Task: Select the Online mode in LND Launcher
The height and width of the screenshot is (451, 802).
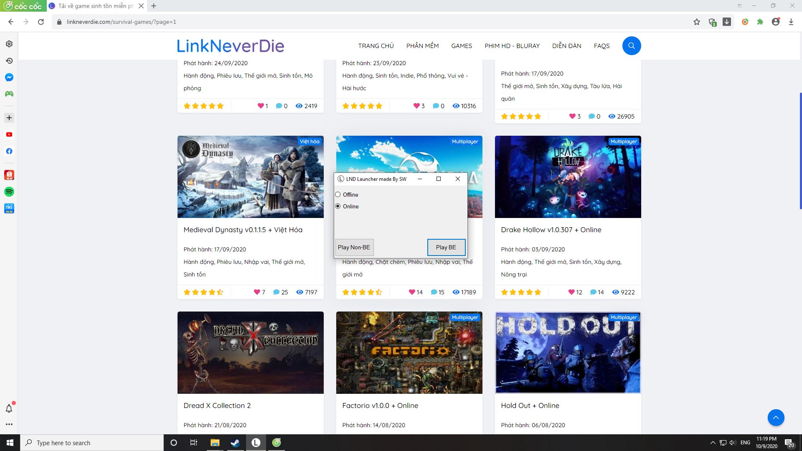Action: click(x=338, y=206)
